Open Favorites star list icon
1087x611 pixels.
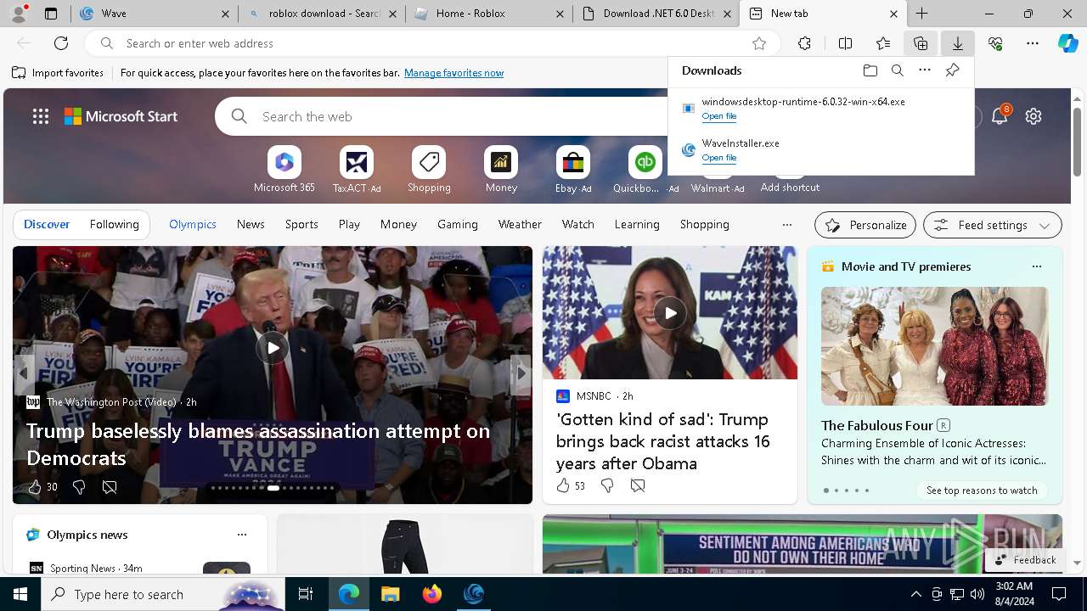[883, 43]
